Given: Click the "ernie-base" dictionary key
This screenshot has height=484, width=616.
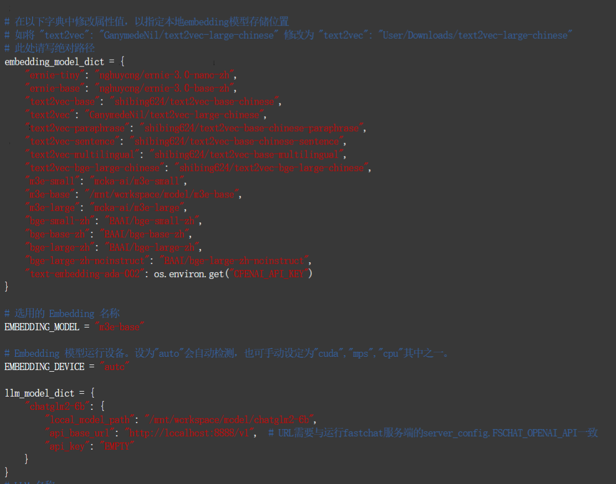Looking at the screenshot, I should pos(55,88).
